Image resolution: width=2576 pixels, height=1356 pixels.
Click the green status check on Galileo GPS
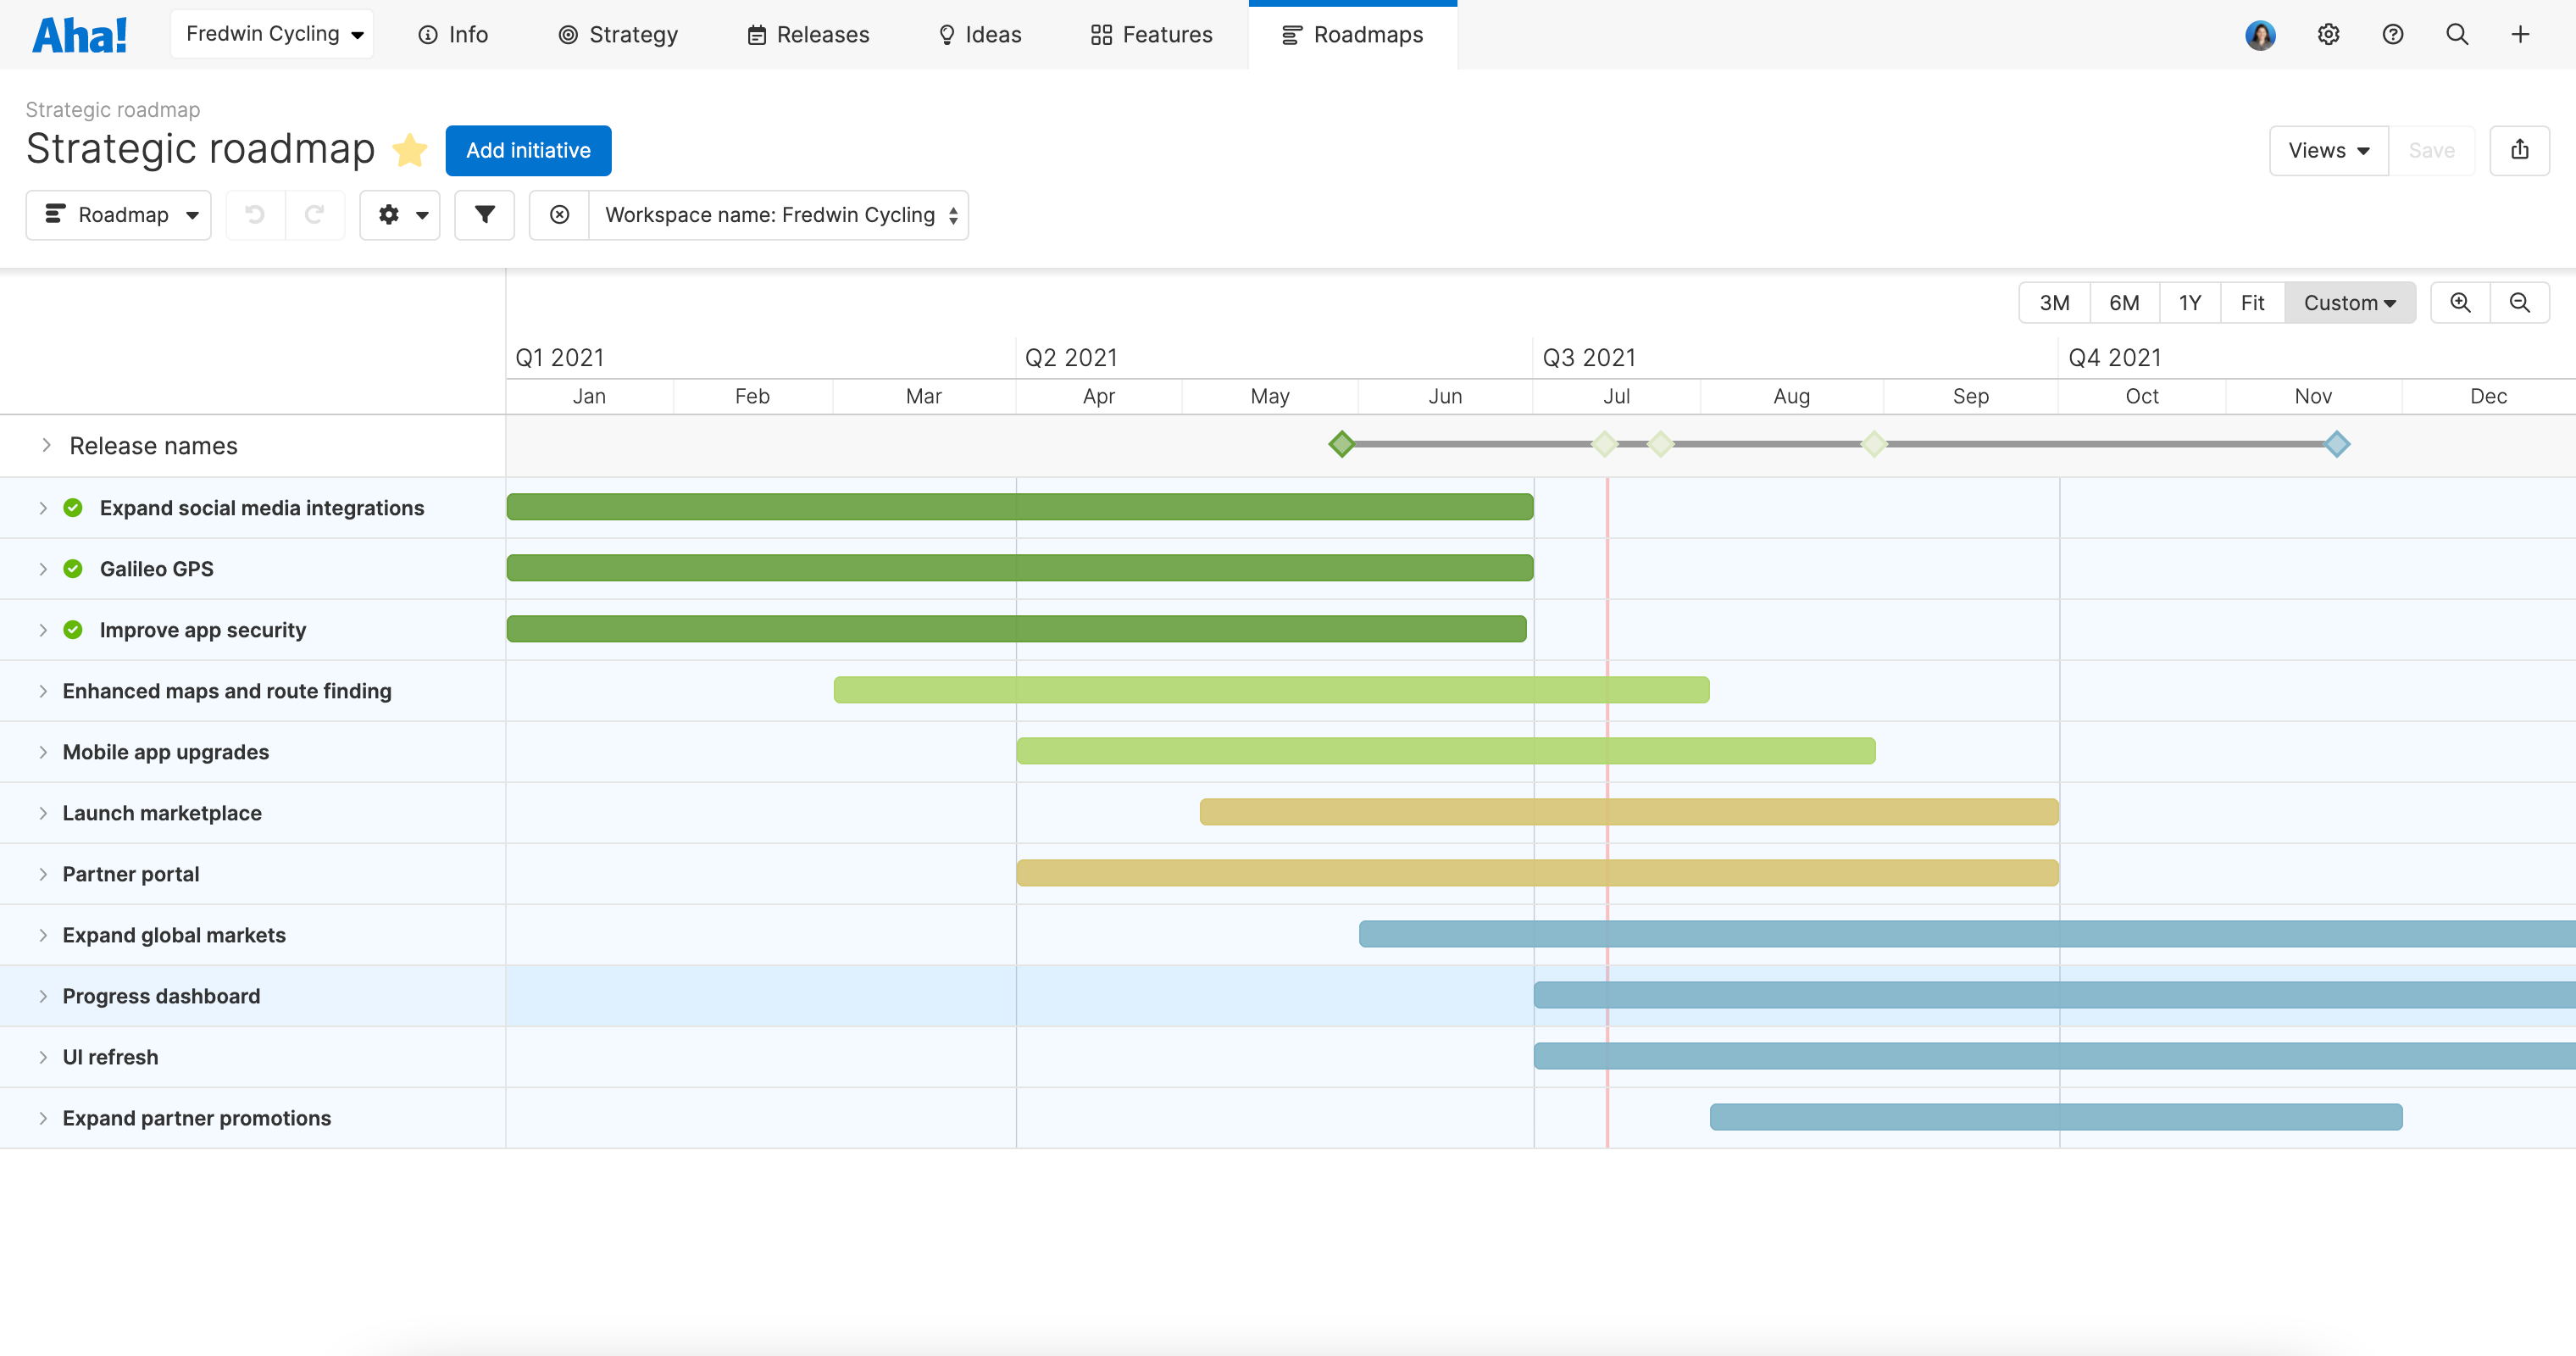coord(74,568)
